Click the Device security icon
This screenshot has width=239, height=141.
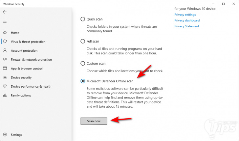[x=5, y=77]
